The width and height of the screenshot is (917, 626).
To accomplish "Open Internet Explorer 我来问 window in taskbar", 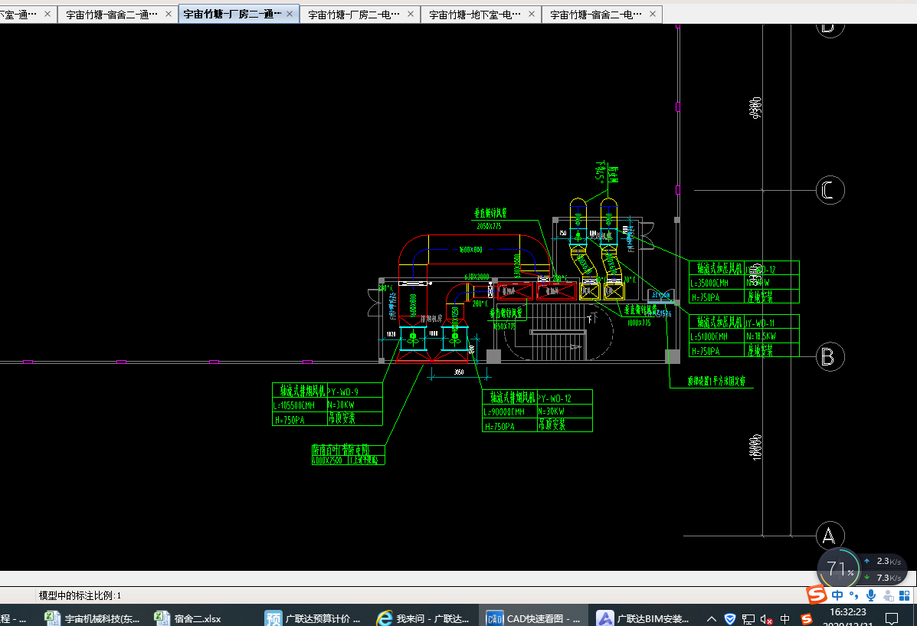I will 423,618.
